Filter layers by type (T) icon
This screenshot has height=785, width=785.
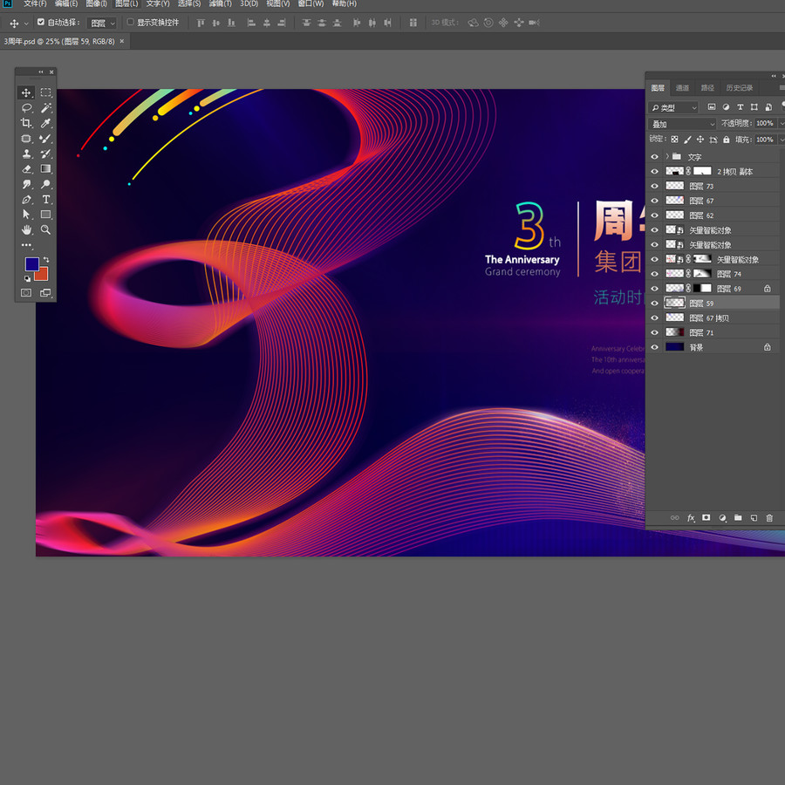[x=740, y=107]
